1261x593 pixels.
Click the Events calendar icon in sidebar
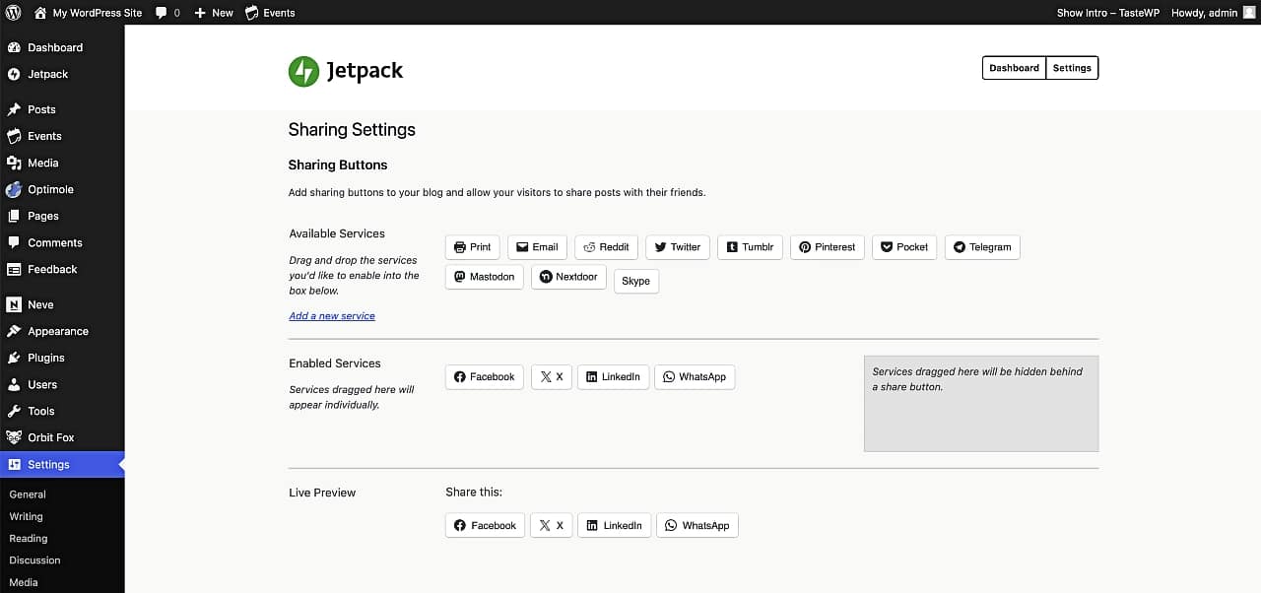click(14, 136)
